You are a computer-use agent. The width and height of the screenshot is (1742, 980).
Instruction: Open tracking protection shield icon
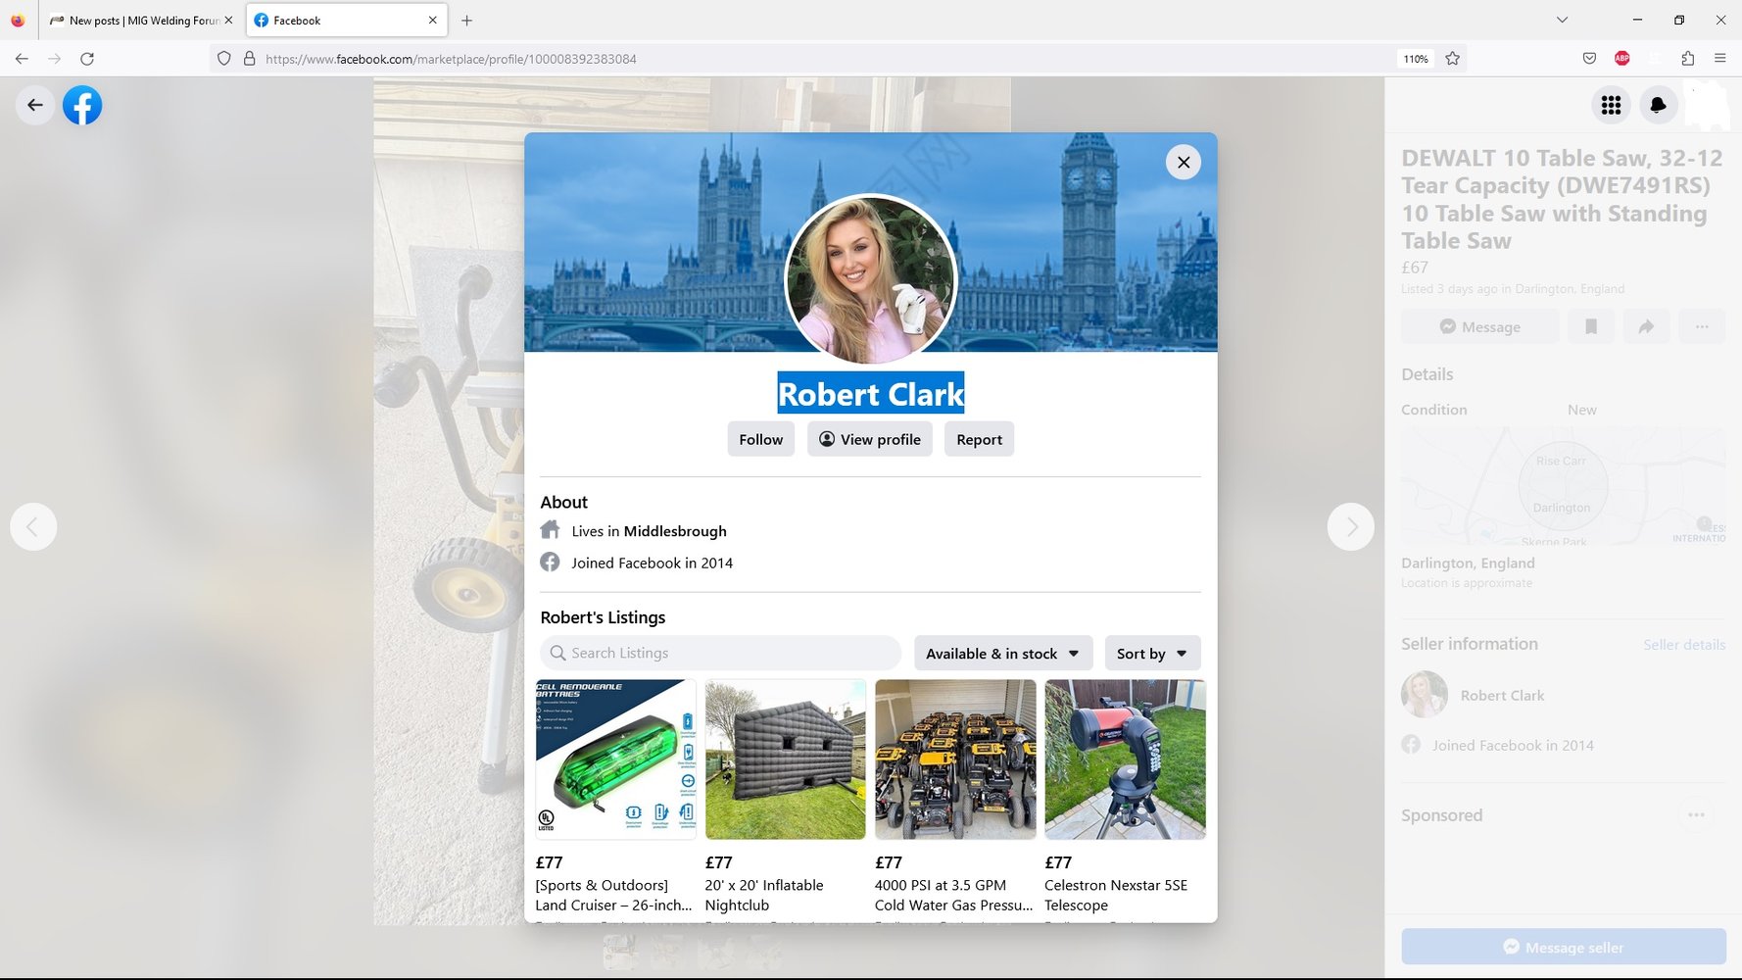click(x=224, y=59)
